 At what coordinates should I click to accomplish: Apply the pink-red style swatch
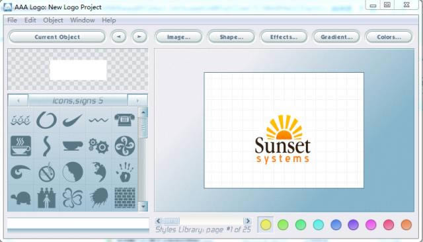click(389, 224)
